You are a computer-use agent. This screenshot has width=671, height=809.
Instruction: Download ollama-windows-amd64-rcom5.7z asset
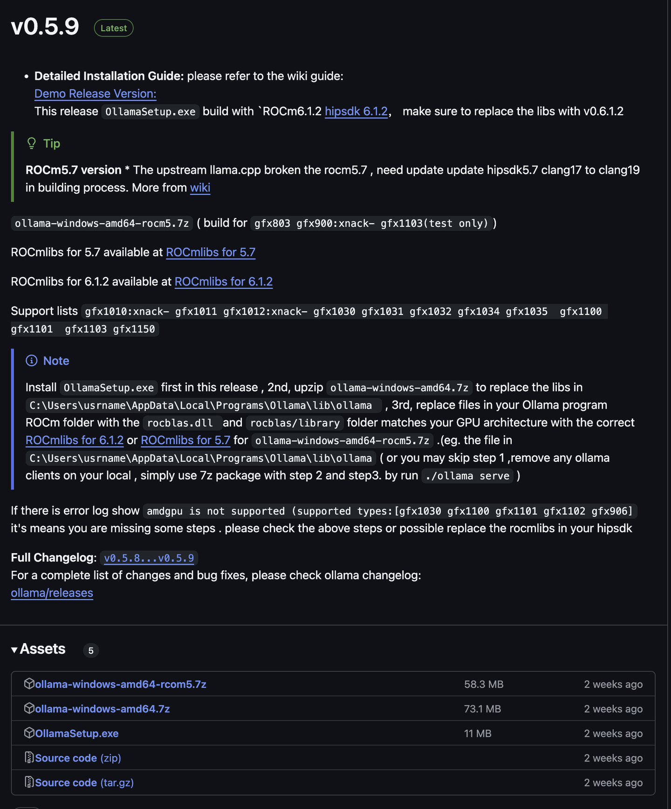[x=120, y=684]
